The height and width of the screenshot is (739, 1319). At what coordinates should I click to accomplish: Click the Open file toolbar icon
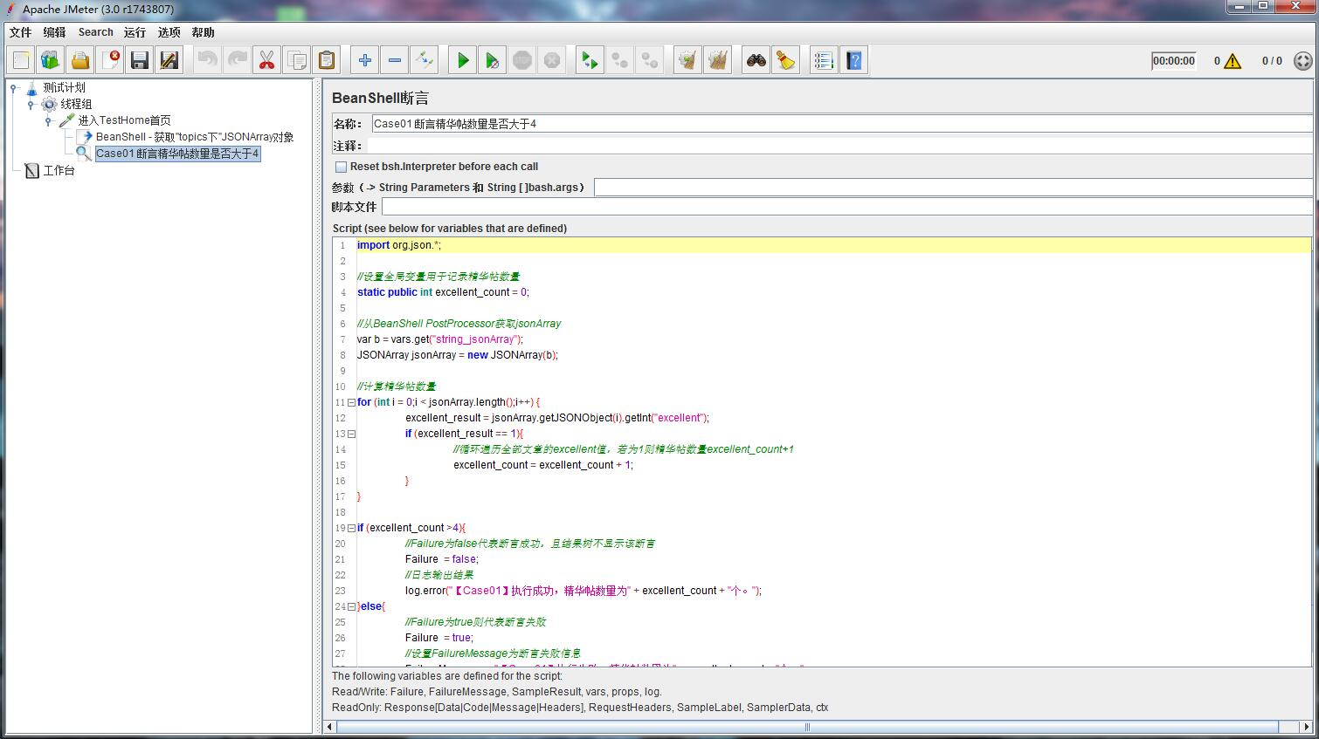click(80, 60)
